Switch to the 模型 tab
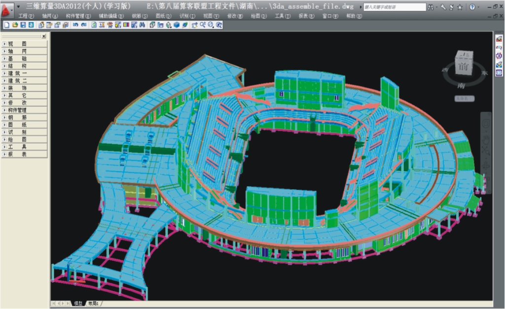This screenshot has height=309, width=505. [x=78, y=303]
